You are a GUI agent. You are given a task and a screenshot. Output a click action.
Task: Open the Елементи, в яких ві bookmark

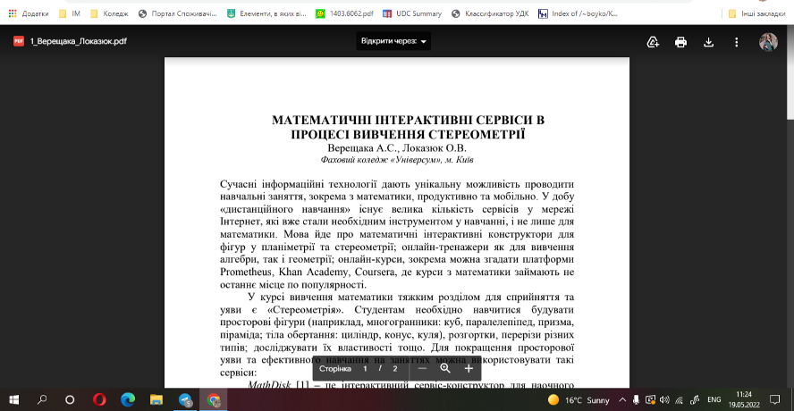point(266,13)
